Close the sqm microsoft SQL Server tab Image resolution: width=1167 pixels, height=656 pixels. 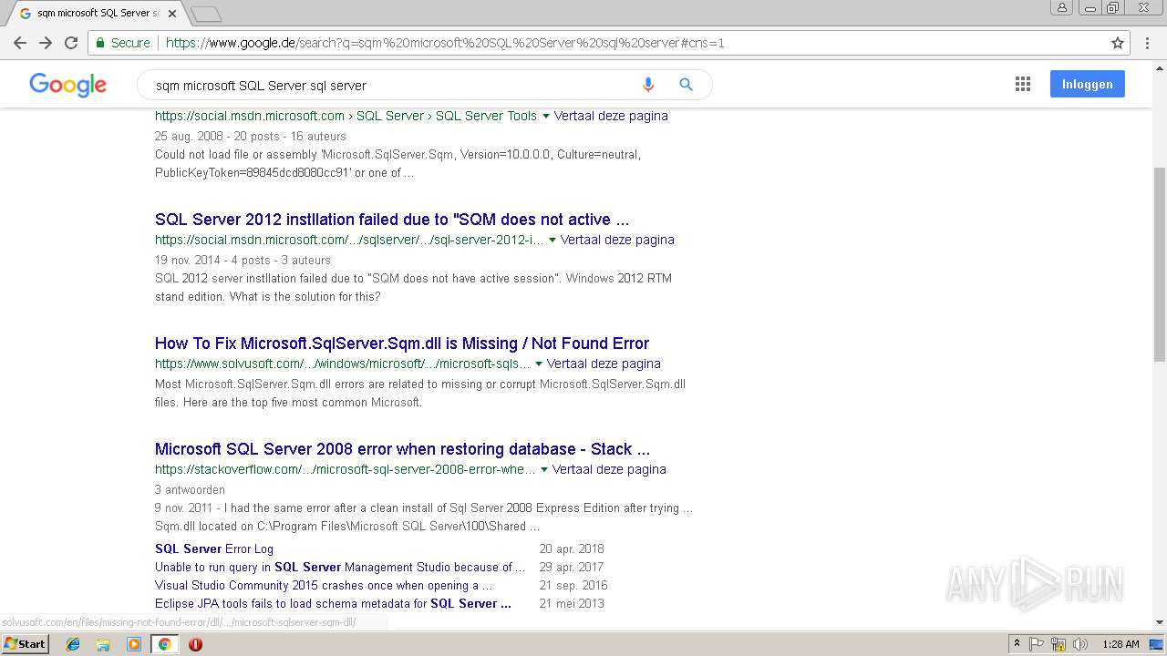(x=172, y=14)
